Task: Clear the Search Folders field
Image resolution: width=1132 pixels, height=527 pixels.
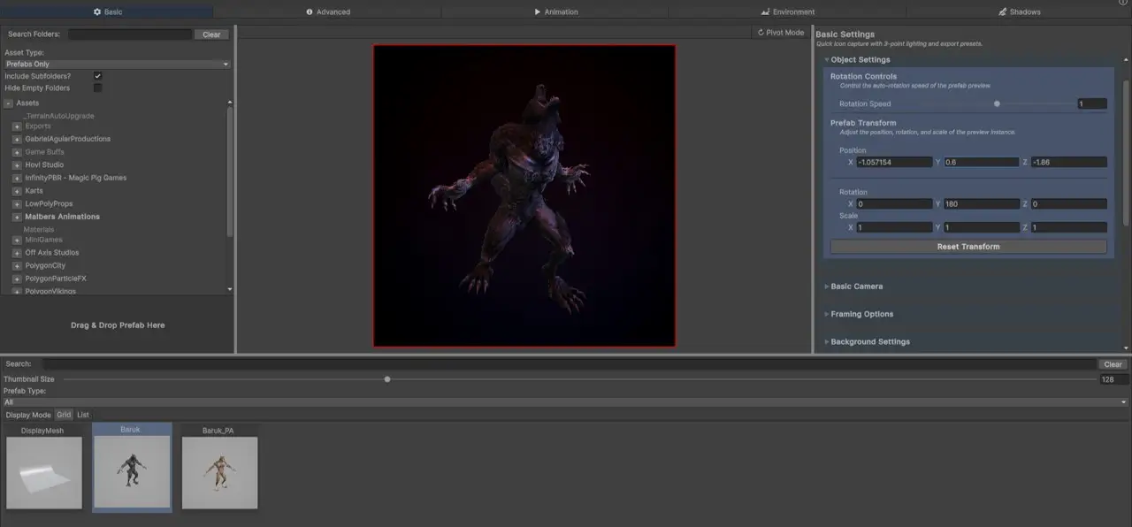Action: (x=211, y=34)
